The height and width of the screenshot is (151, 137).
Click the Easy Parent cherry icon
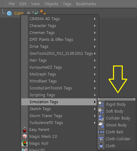click(25, 130)
